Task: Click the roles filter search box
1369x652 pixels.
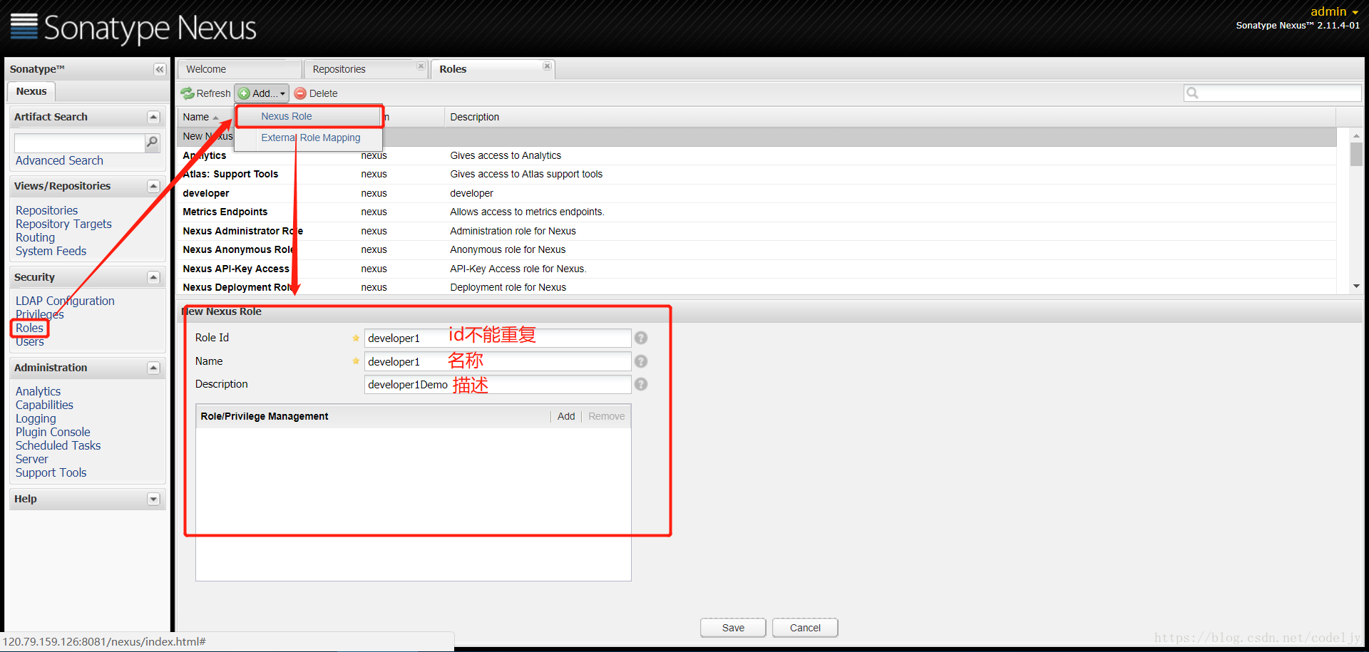Action: [1273, 93]
